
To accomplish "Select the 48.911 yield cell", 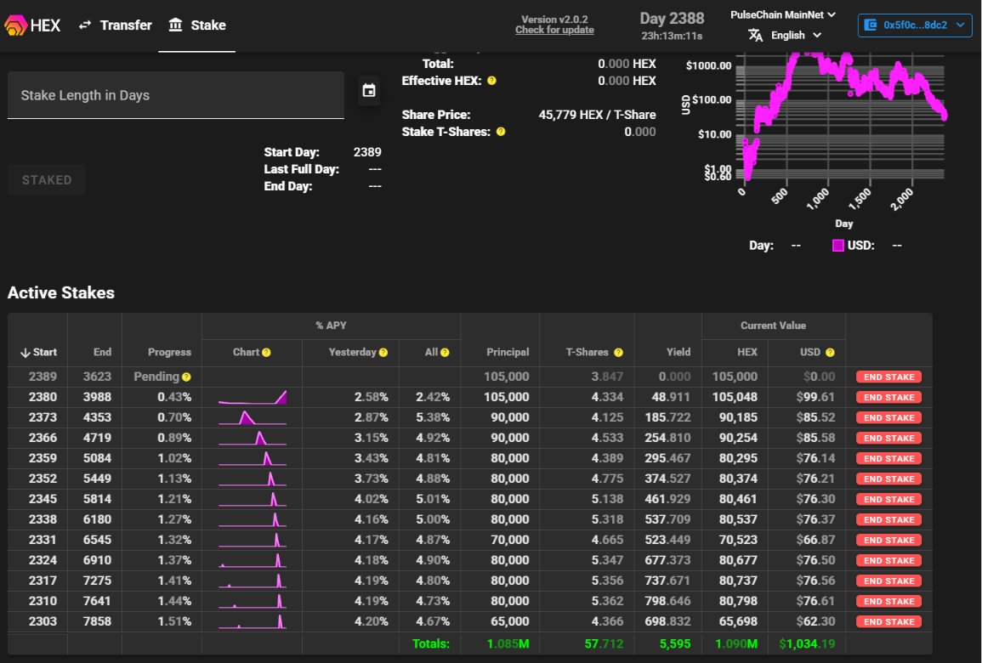I will [671, 397].
